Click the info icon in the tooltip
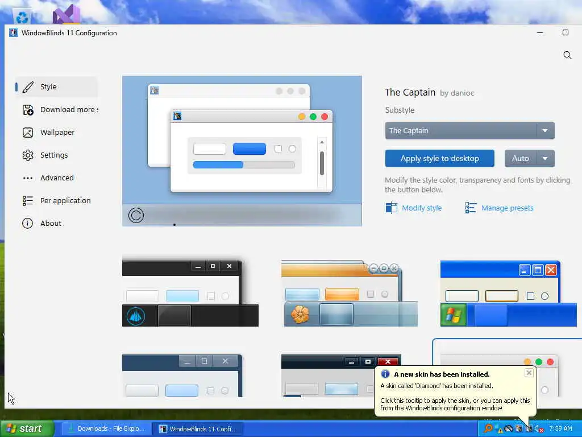 click(385, 374)
